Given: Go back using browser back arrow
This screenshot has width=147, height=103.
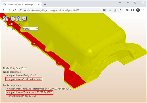Looking at the screenshot, I should 4,10.
